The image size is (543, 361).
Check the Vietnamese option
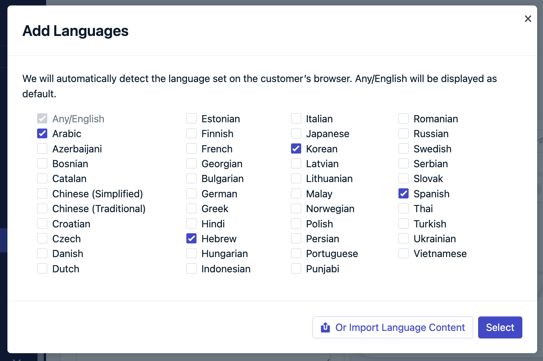click(404, 254)
